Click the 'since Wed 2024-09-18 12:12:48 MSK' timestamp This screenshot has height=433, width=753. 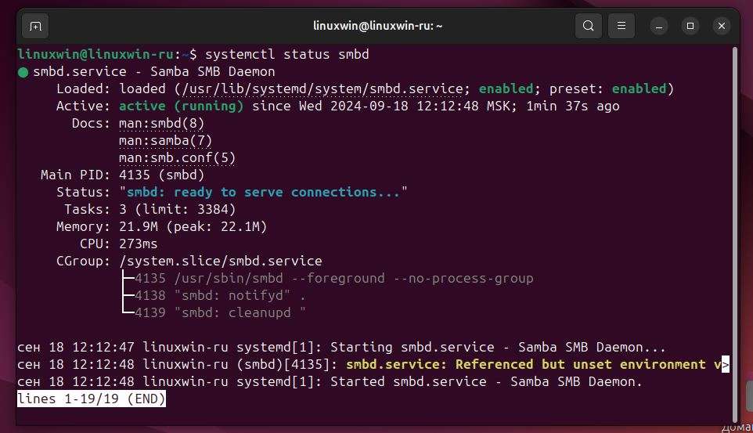(384, 106)
